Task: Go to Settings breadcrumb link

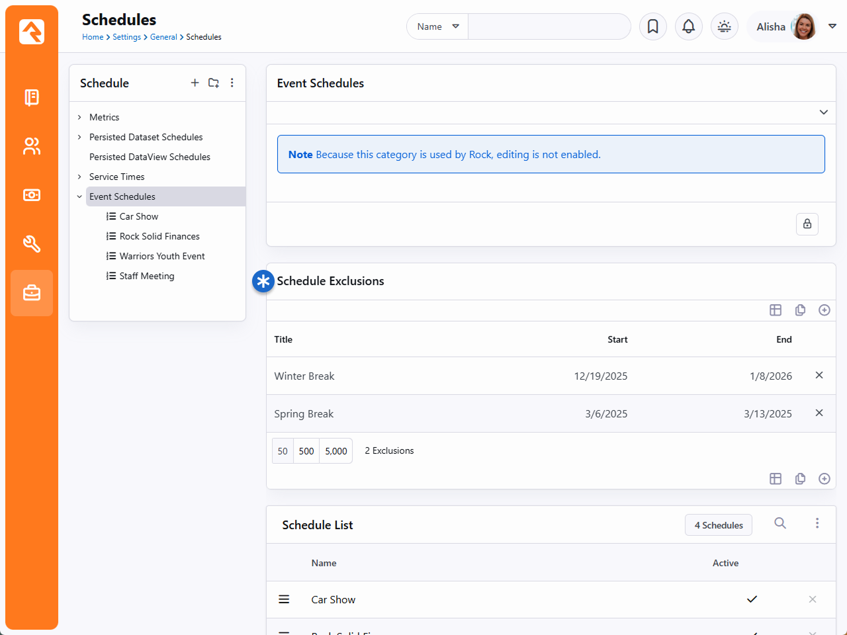Action: (126, 37)
